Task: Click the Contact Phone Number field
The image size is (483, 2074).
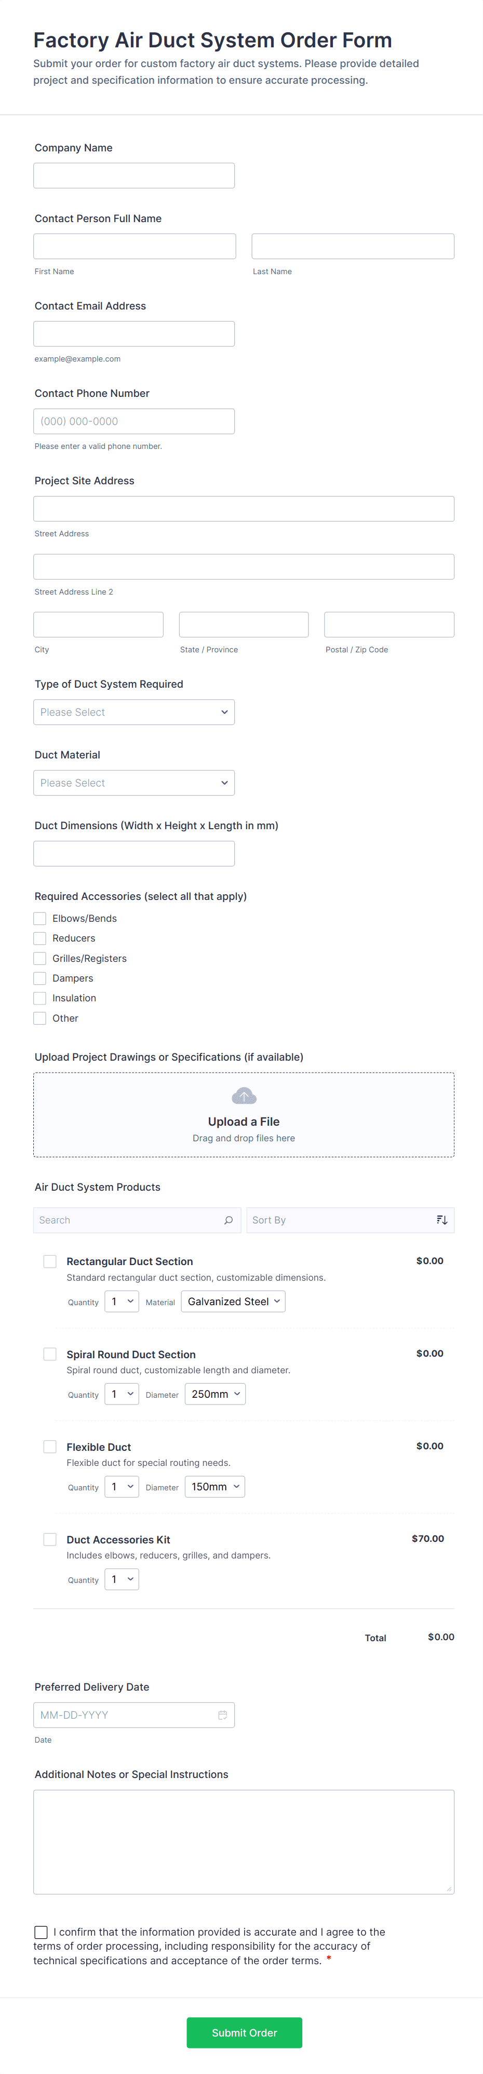Action: point(134,421)
